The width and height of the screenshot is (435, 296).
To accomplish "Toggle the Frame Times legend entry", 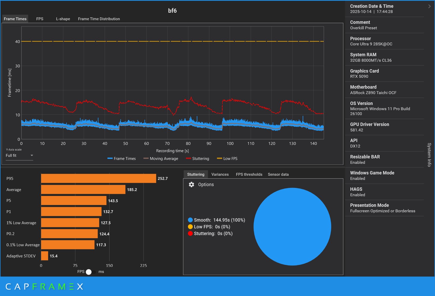I will pos(121,159).
